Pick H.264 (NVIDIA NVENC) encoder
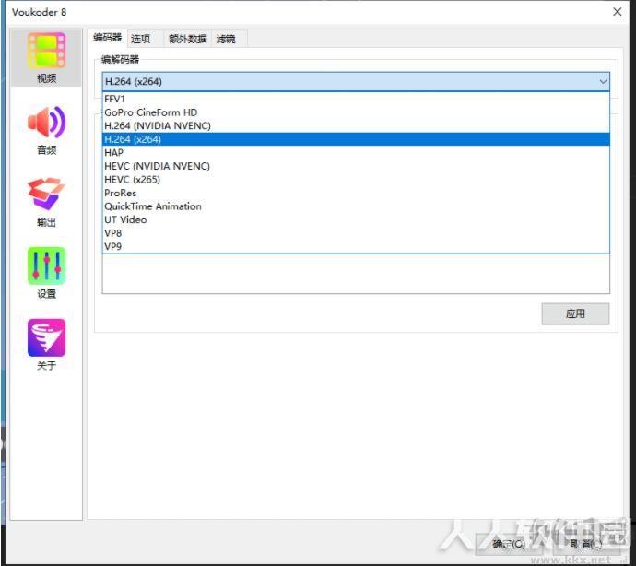Screen dimensions: 636x566 (356, 125)
